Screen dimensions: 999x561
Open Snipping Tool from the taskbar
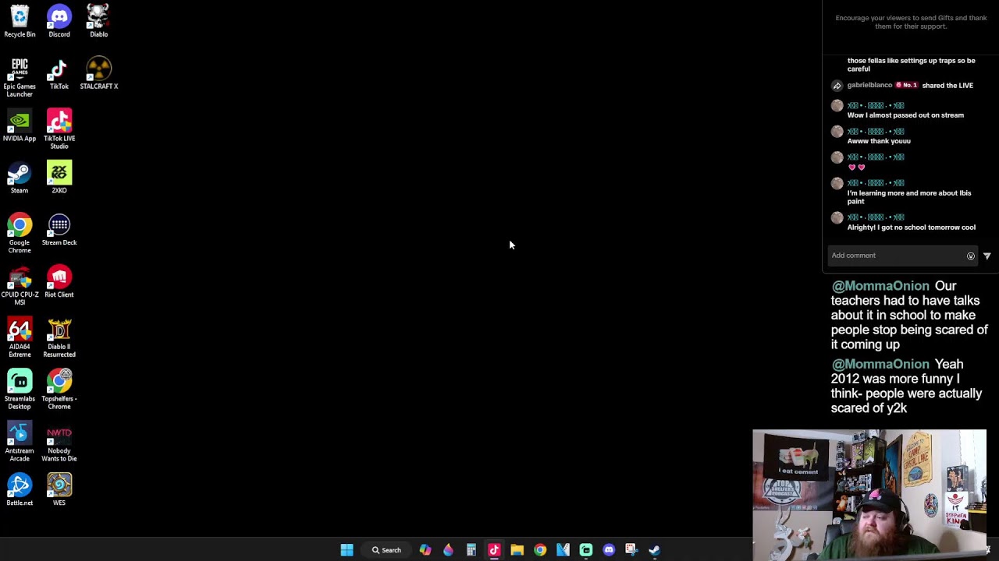pos(631,550)
